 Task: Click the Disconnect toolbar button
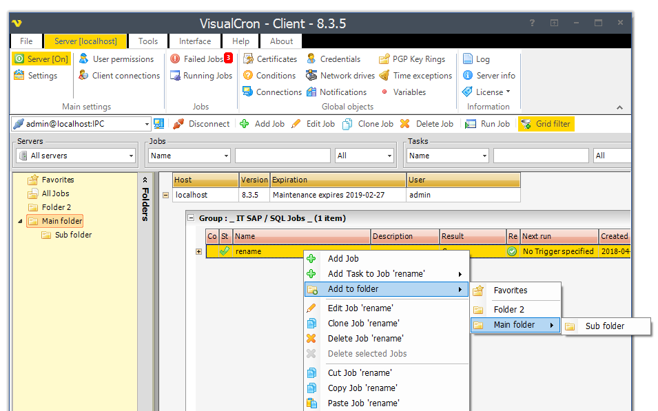click(201, 124)
